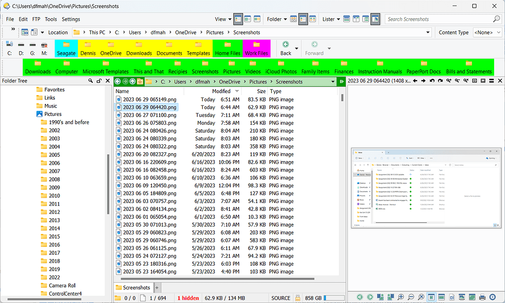Go up one folder in file display
505x303 pixels.
[x=133, y=82]
